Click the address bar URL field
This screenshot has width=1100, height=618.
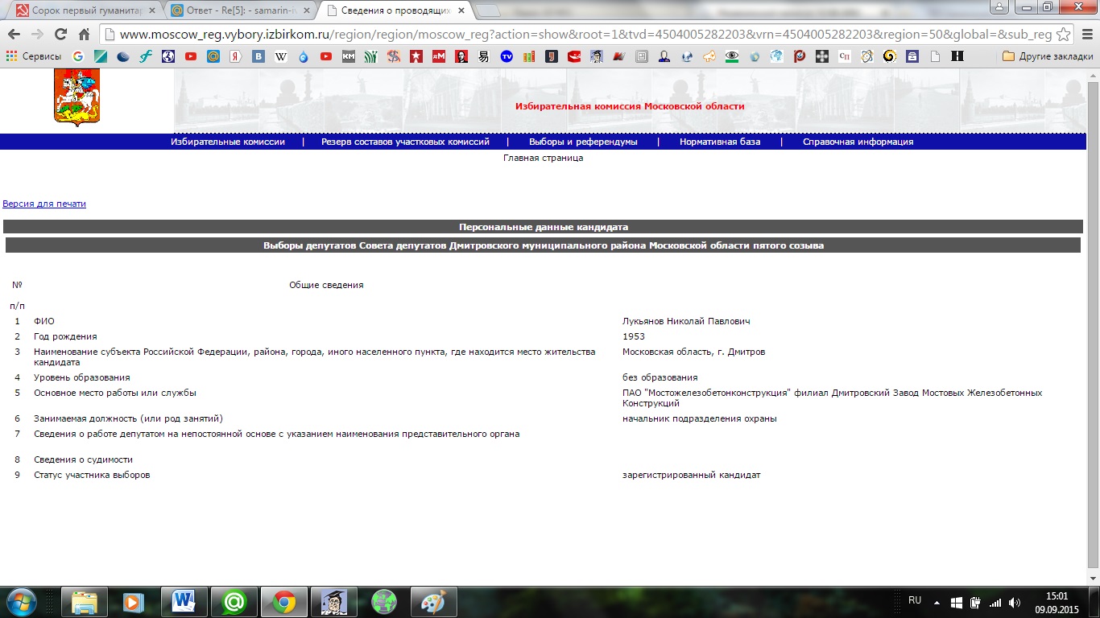[586, 35]
